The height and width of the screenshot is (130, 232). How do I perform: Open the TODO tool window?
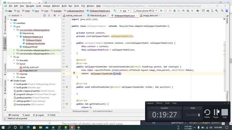pyautogui.click(x=51, y=115)
